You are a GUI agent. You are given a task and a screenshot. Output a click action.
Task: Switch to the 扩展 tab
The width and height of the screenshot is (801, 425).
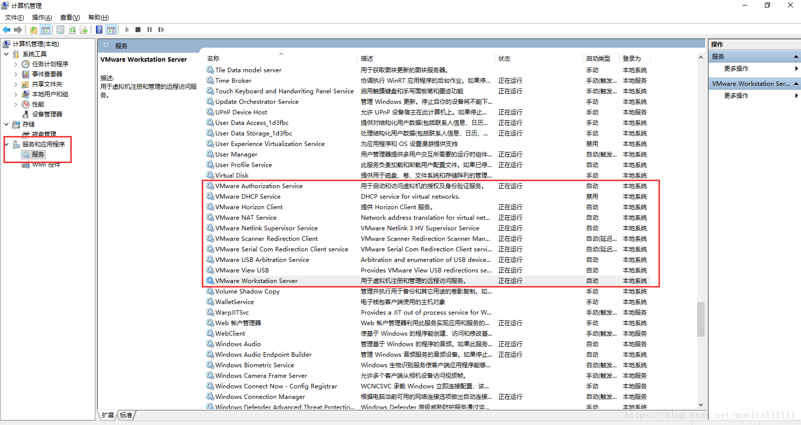(107, 415)
